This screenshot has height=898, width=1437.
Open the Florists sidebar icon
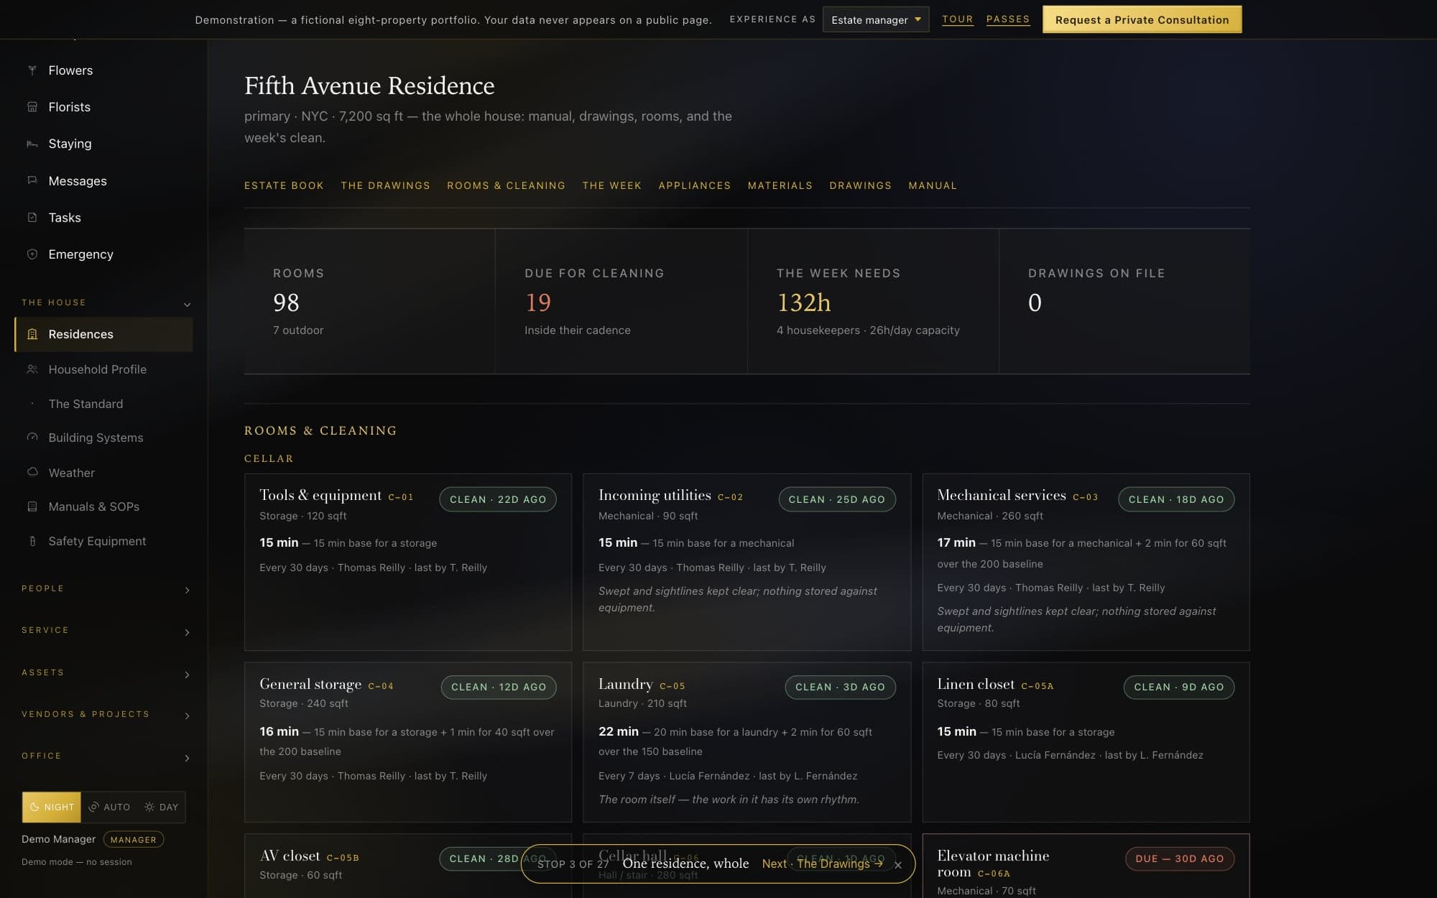coord(32,107)
